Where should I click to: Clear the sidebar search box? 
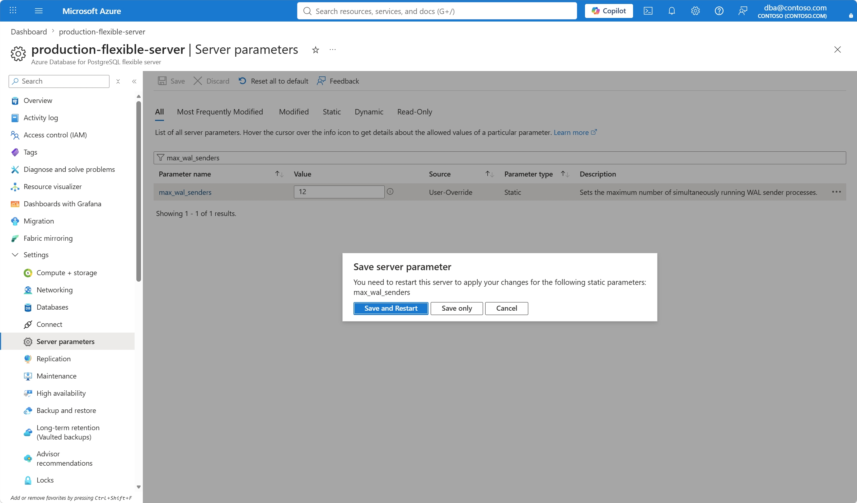click(118, 81)
